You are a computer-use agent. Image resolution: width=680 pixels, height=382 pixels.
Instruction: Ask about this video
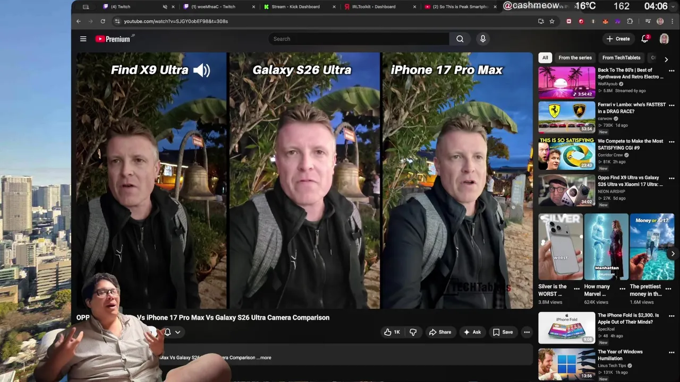point(472,332)
